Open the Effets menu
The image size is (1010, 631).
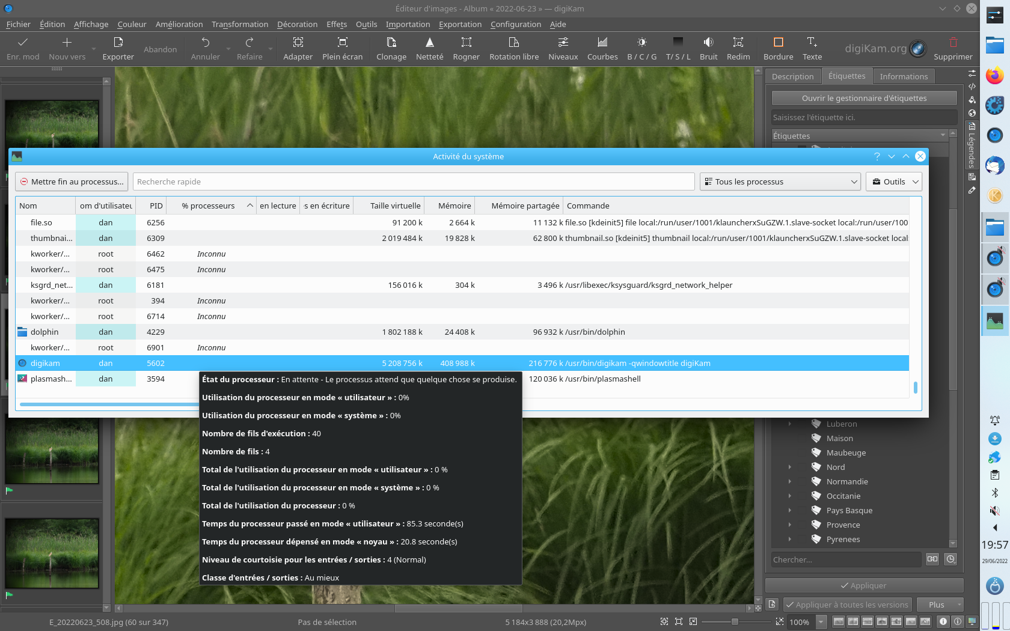[x=337, y=24]
